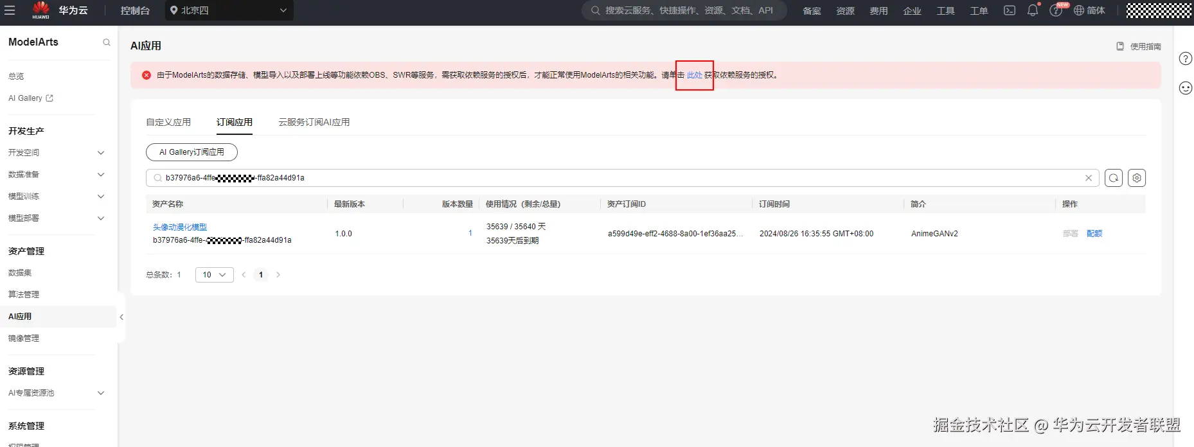The width and height of the screenshot is (1194, 447).
Task: Click subscription ID a599d49e cell
Action: tap(675, 234)
